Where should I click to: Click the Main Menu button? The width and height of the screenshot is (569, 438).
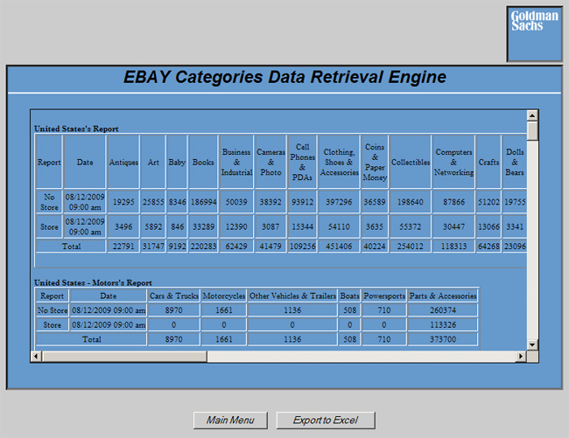click(x=230, y=421)
